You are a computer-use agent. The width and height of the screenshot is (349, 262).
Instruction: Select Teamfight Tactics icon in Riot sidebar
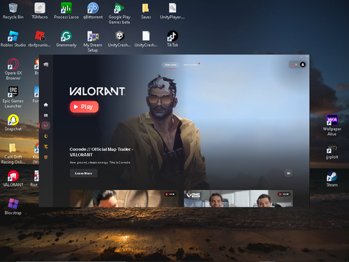coord(46,147)
